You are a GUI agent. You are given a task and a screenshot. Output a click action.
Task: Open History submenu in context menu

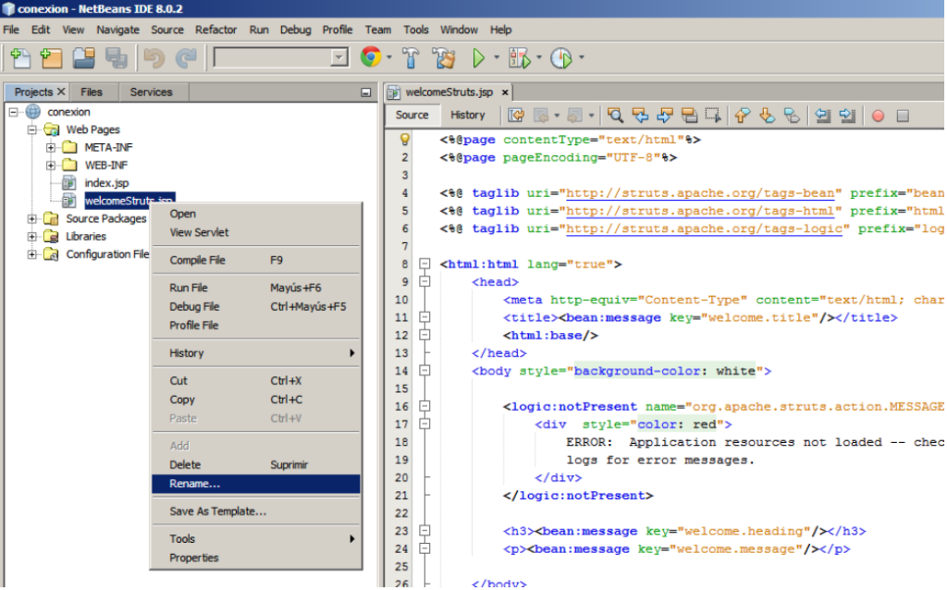256,353
